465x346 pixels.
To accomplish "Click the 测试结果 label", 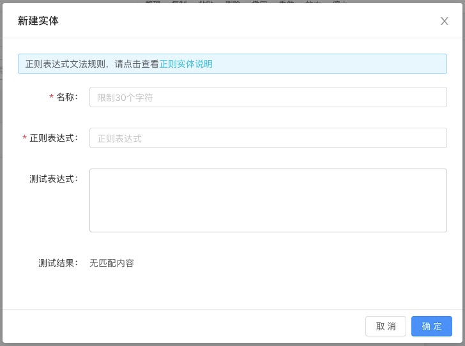I will click(x=58, y=263).
